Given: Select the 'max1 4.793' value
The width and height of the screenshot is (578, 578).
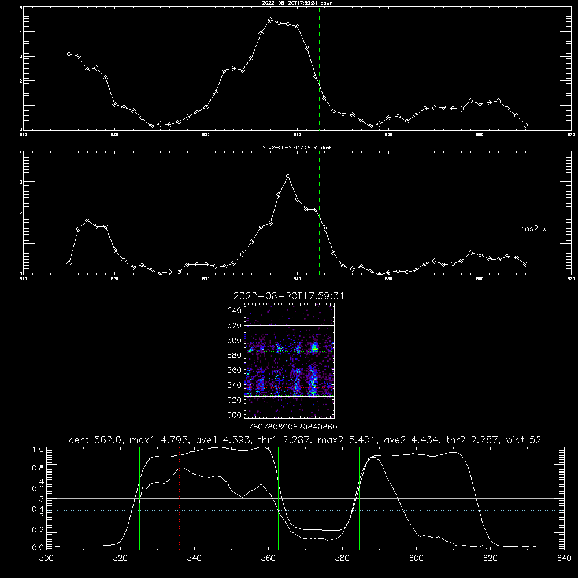Looking at the screenshot, I should click(158, 440).
